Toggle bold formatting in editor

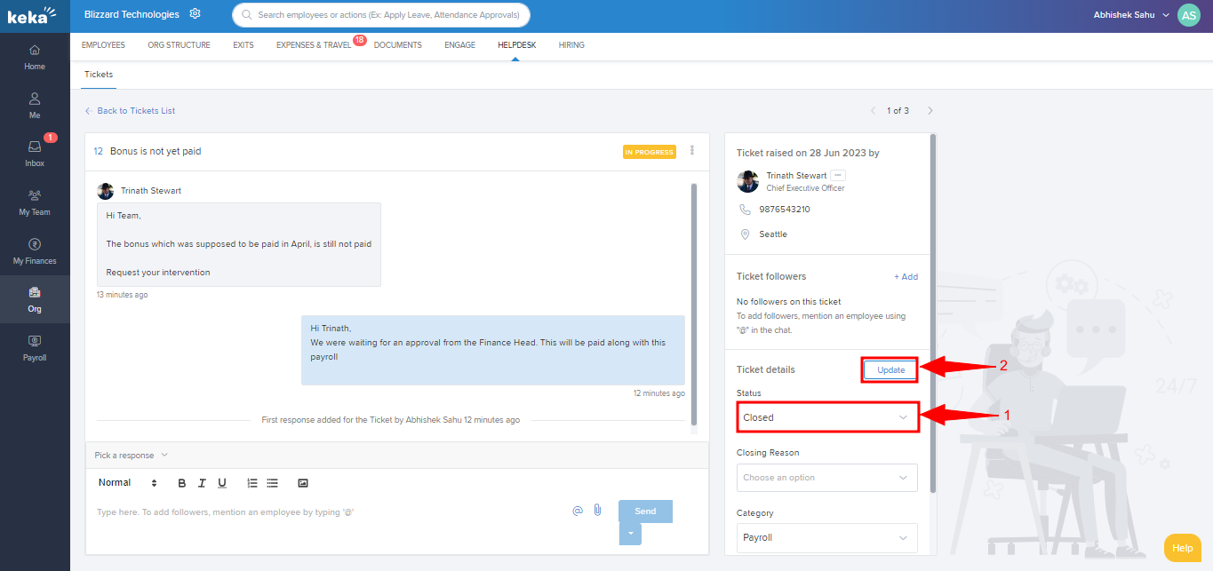click(x=182, y=483)
